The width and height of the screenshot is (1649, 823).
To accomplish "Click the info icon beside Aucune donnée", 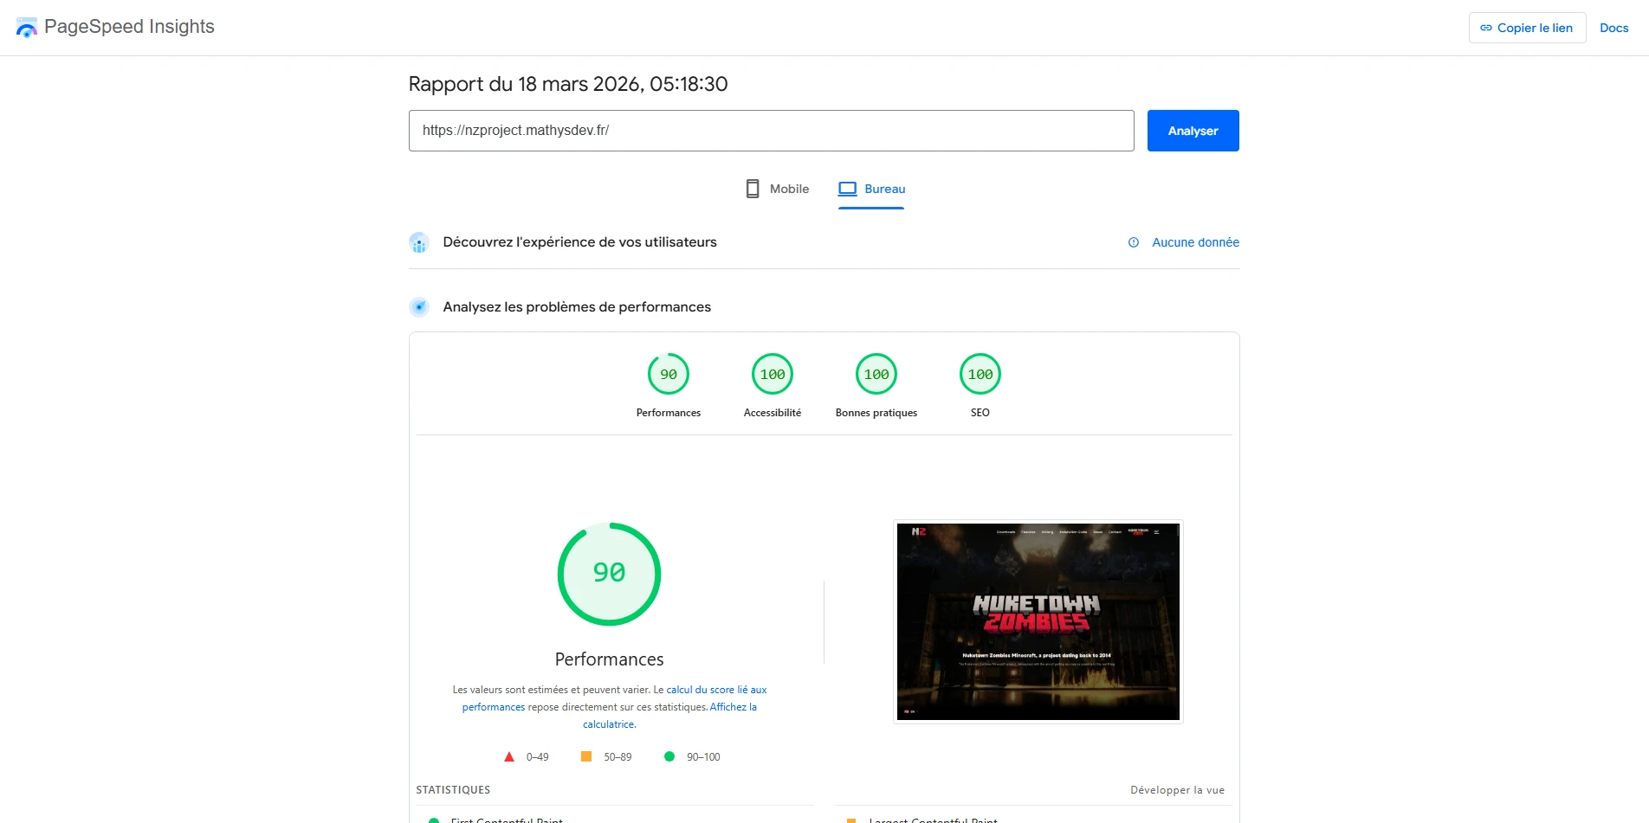I will tap(1133, 243).
